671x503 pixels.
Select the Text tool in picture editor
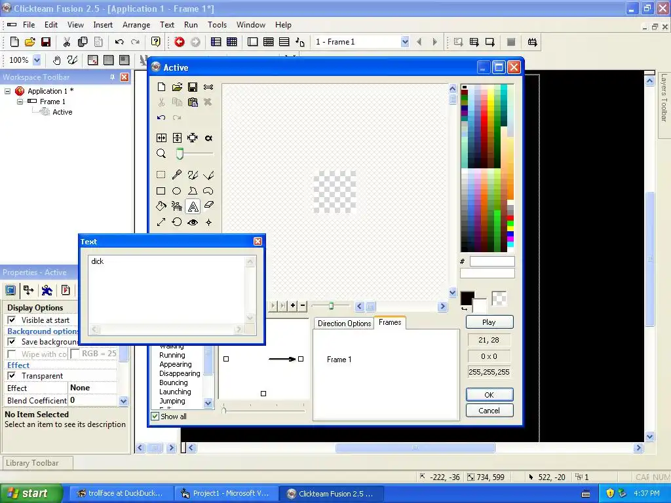[x=193, y=206]
